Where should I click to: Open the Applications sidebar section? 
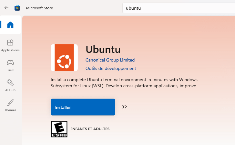pyautogui.click(x=10, y=46)
